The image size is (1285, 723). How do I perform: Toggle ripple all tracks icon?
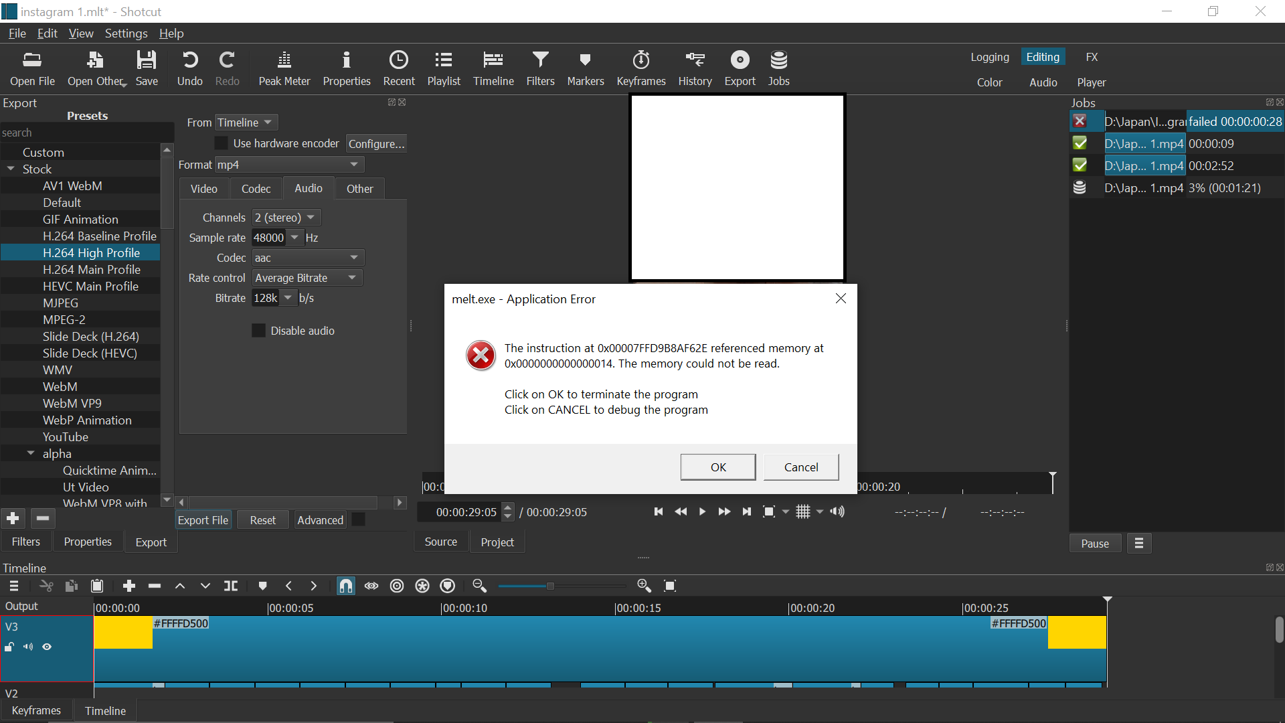(422, 586)
